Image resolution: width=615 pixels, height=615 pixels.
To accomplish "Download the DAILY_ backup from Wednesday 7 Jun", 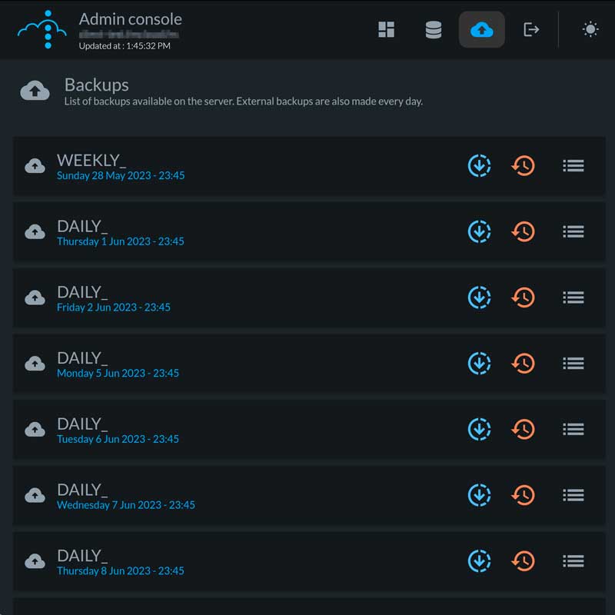I will tap(479, 496).
